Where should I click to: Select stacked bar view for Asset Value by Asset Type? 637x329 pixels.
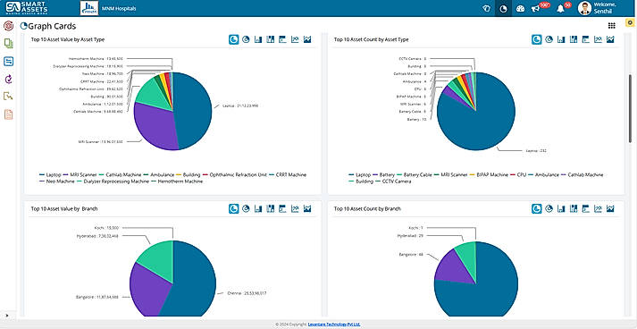coord(270,39)
